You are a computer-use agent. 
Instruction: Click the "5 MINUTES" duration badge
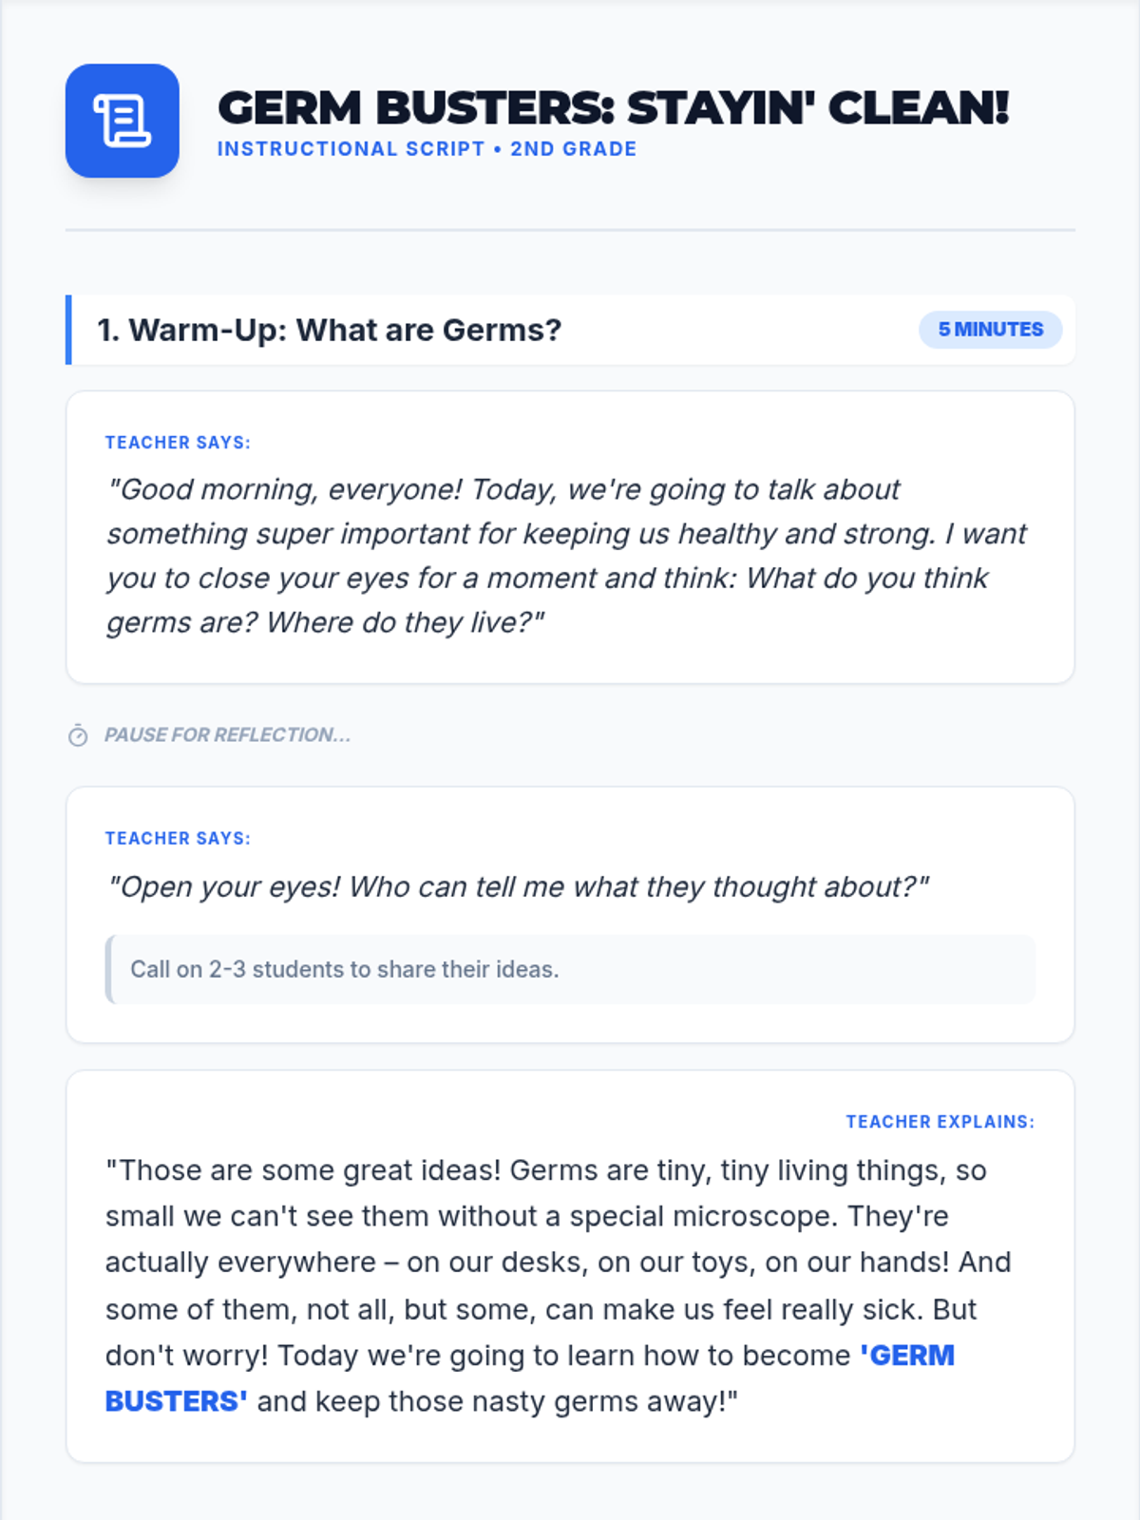[x=990, y=330]
